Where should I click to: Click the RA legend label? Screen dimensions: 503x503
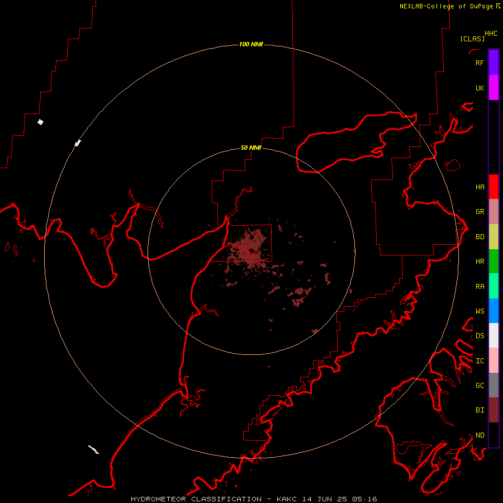(480, 287)
